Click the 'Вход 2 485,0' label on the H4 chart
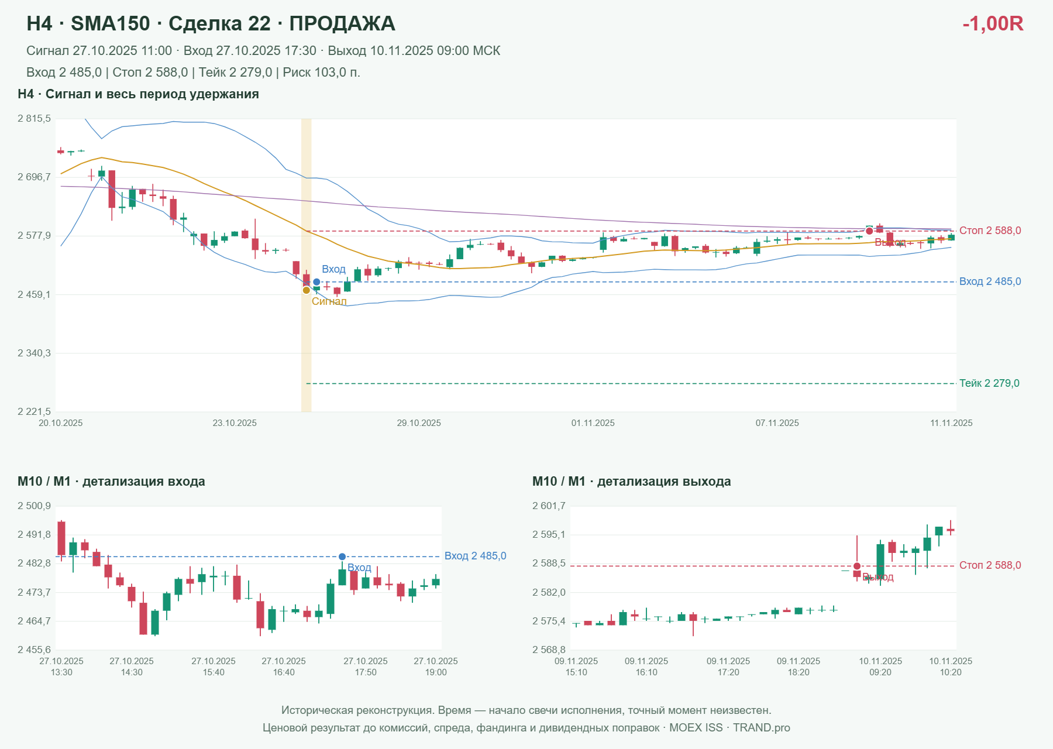 pyautogui.click(x=990, y=281)
